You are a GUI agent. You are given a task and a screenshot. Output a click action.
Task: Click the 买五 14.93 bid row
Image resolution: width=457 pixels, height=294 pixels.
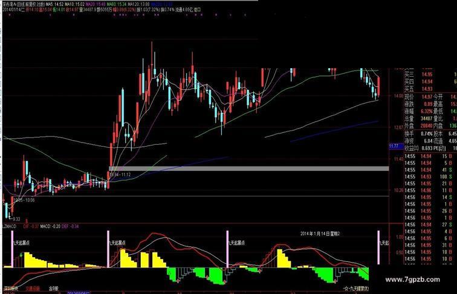click(419, 89)
